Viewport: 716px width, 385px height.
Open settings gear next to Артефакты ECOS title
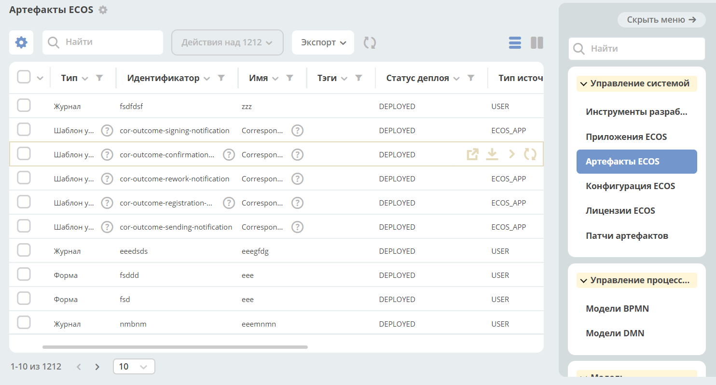(103, 10)
